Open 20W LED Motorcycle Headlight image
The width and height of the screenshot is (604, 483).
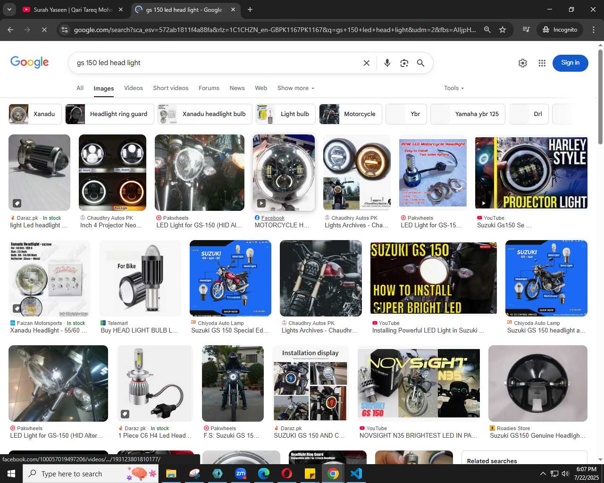433,173
